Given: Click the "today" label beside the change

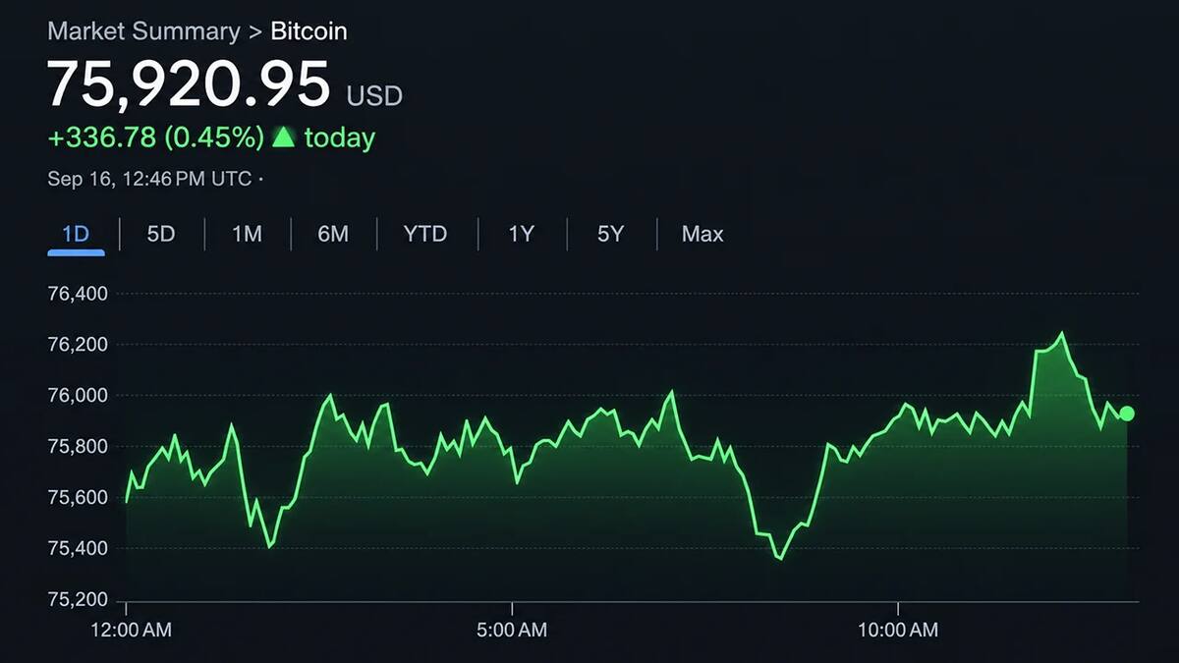Looking at the screenshot, I should [x=340, y=138].
